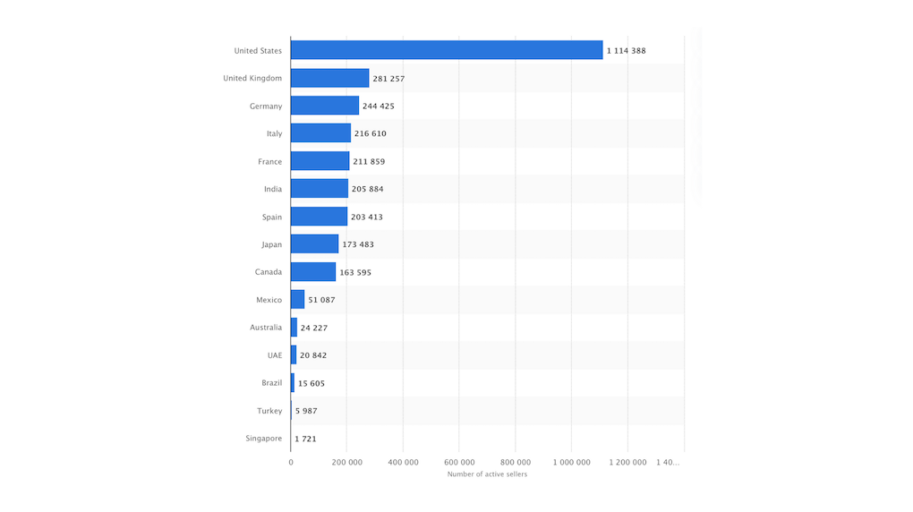Image resolution: width=913 pixels, height=512 pixels.
Task: Click the 1 000 000 axis tick label
Action: [571, 463]
